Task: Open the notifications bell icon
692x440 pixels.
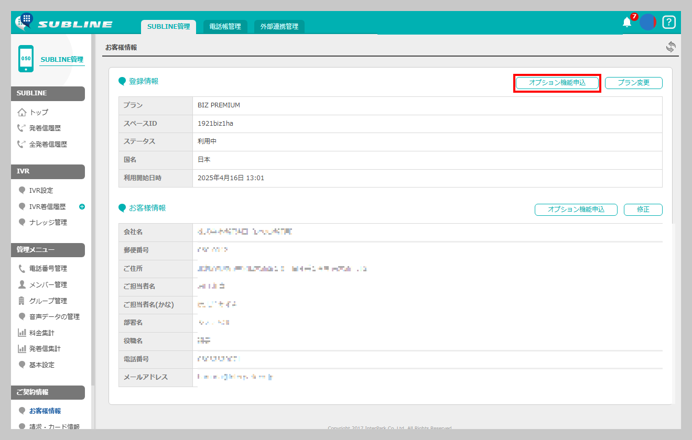Action: [x=627, y=22]
